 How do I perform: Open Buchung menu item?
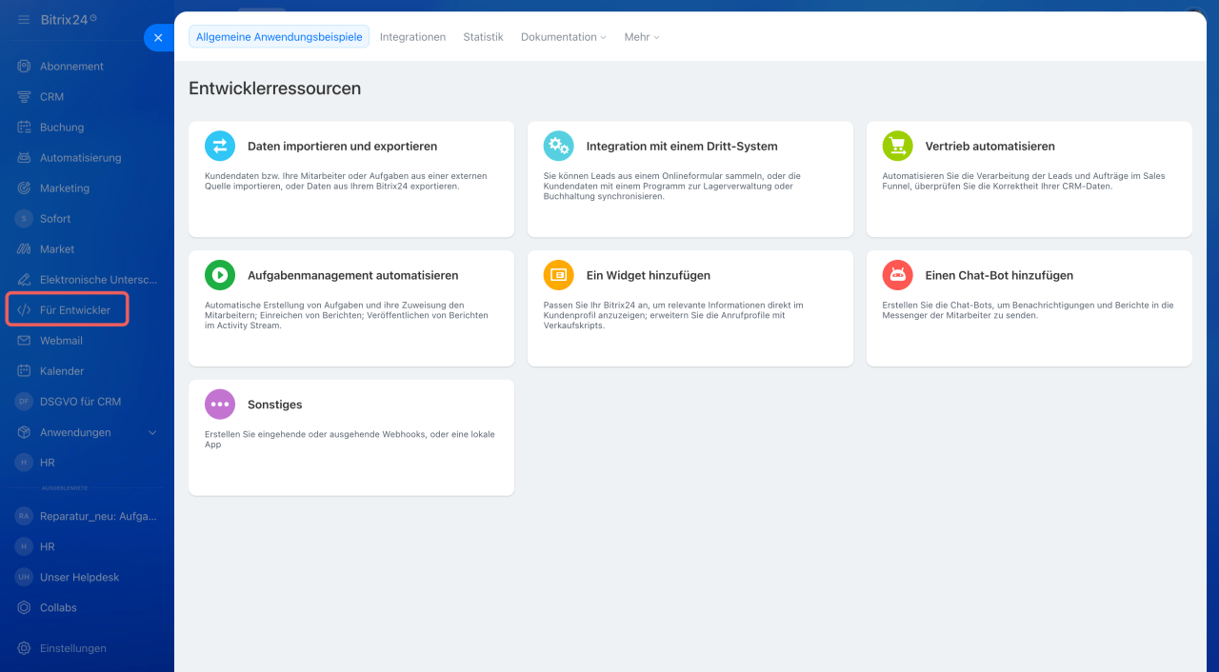point(62,128)
